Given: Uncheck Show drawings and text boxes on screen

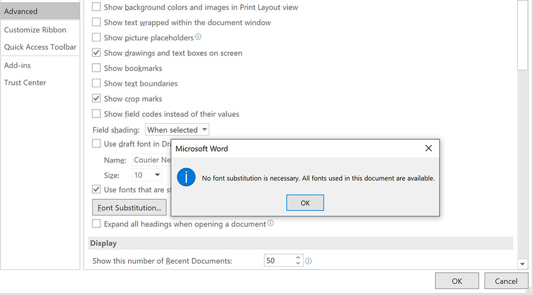Looking at the screenshot, I should (96, 53).
